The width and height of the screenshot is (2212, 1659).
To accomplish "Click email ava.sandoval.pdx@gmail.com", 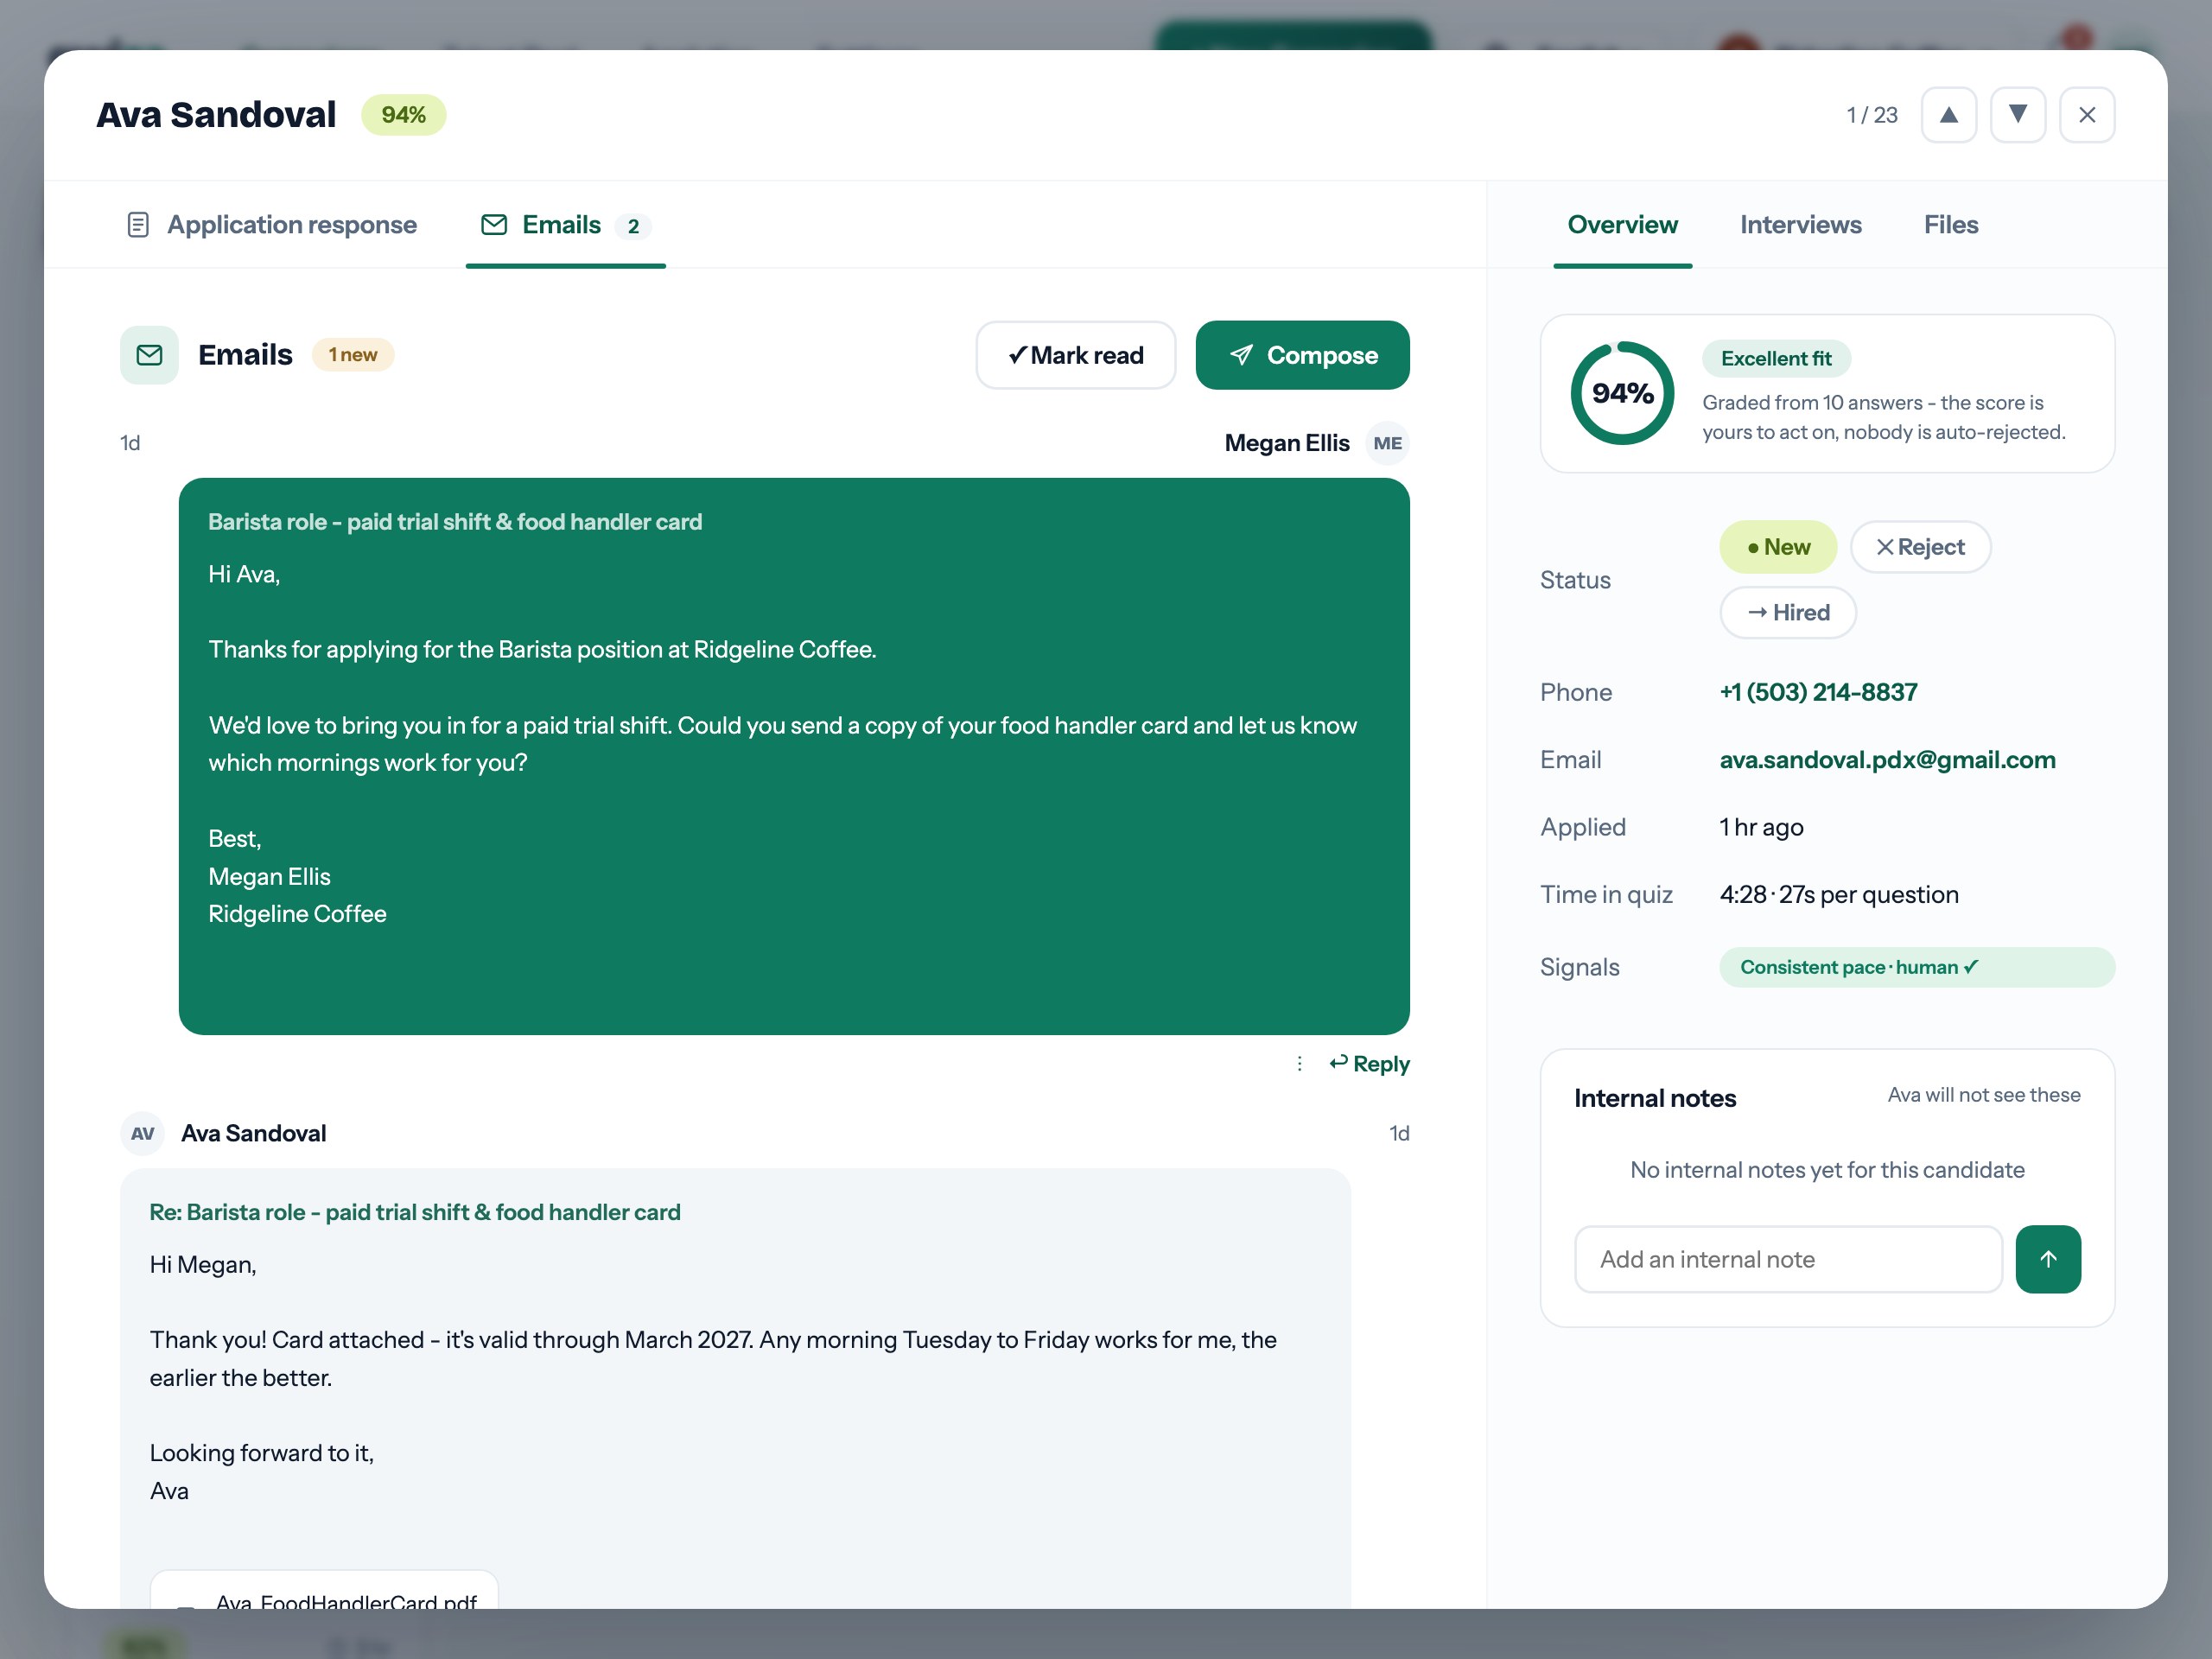I will click(1887, 760).
